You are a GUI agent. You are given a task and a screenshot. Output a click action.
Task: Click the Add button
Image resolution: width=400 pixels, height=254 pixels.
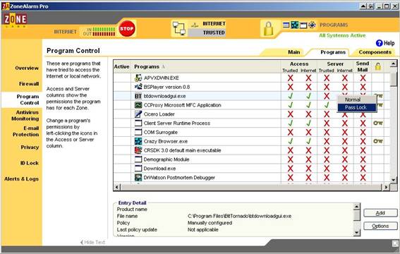pyautogui.click(x=380, y=213)
